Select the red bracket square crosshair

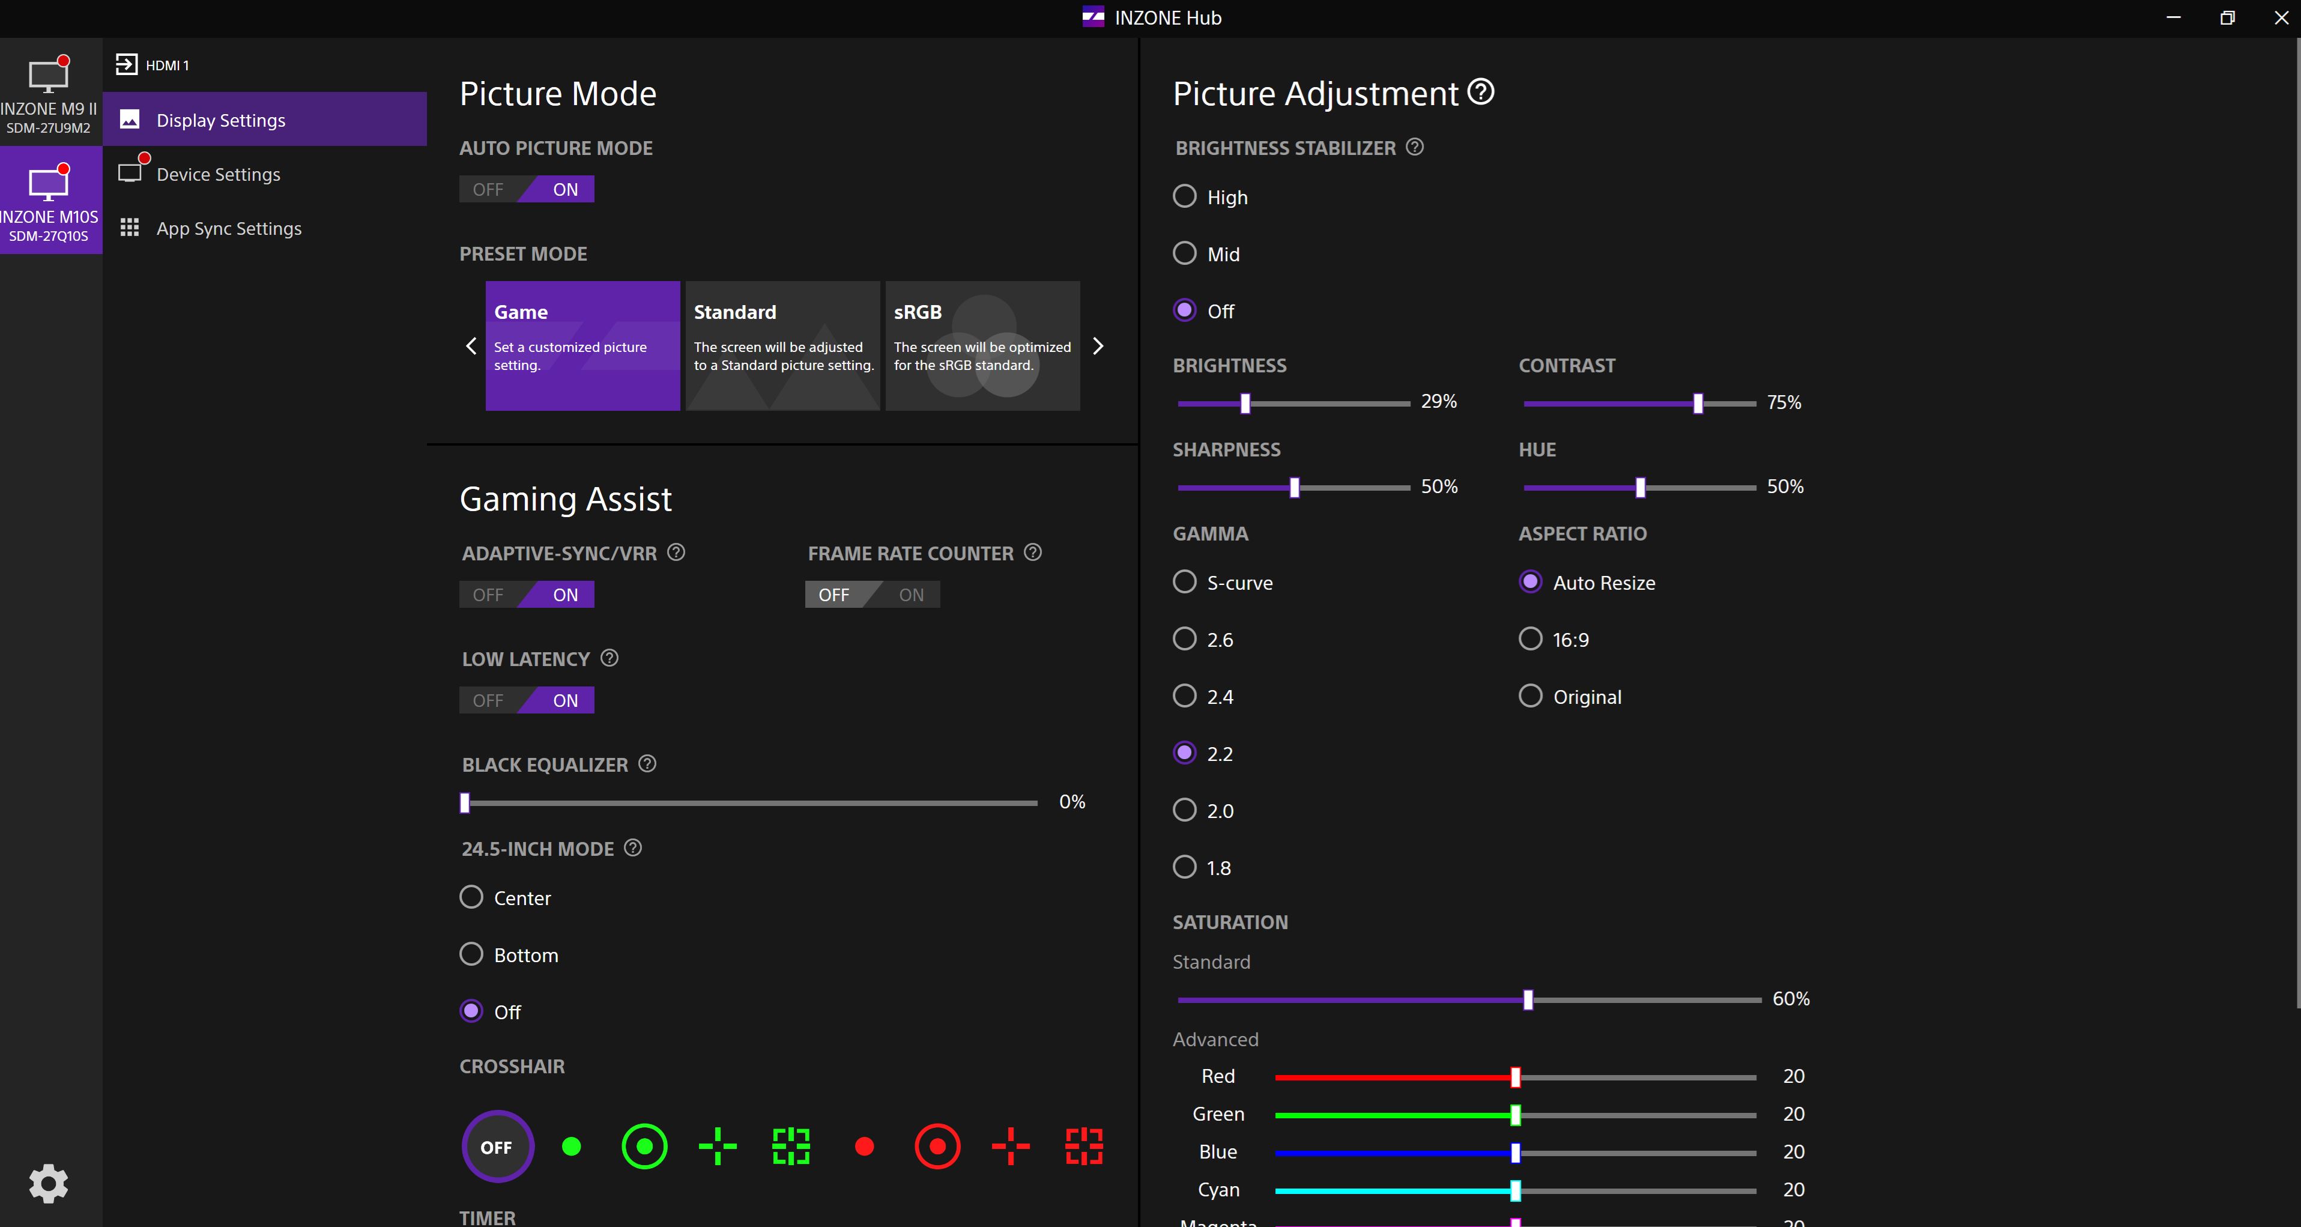(x=1083, y=1147)
